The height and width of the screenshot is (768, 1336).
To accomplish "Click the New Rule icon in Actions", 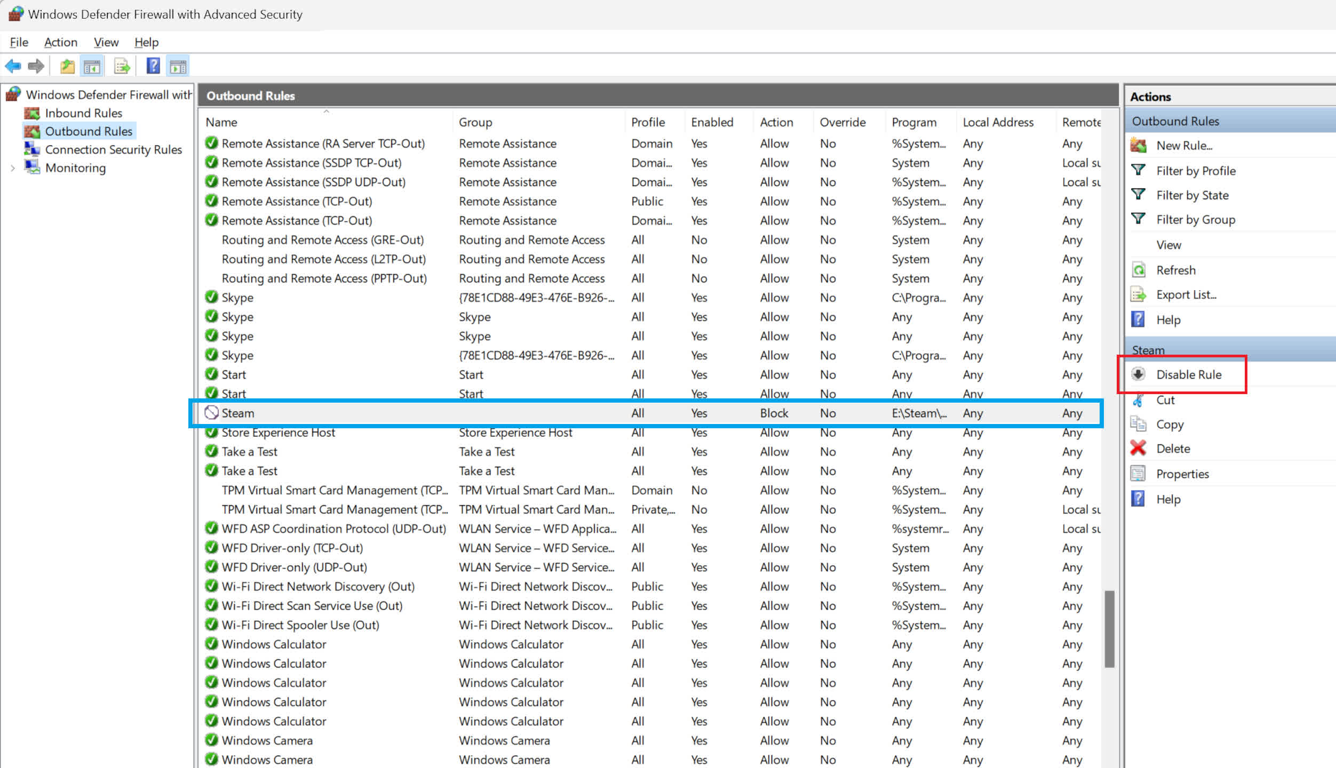I will coord(1139,145).
